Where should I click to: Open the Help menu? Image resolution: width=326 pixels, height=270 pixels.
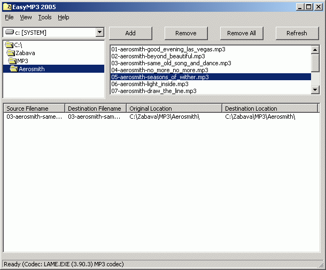64,17
